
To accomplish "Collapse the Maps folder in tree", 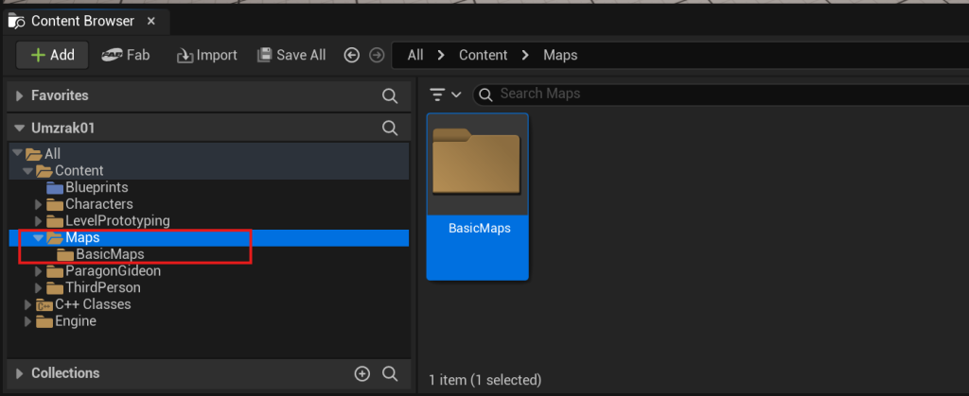I will [38, 237].
